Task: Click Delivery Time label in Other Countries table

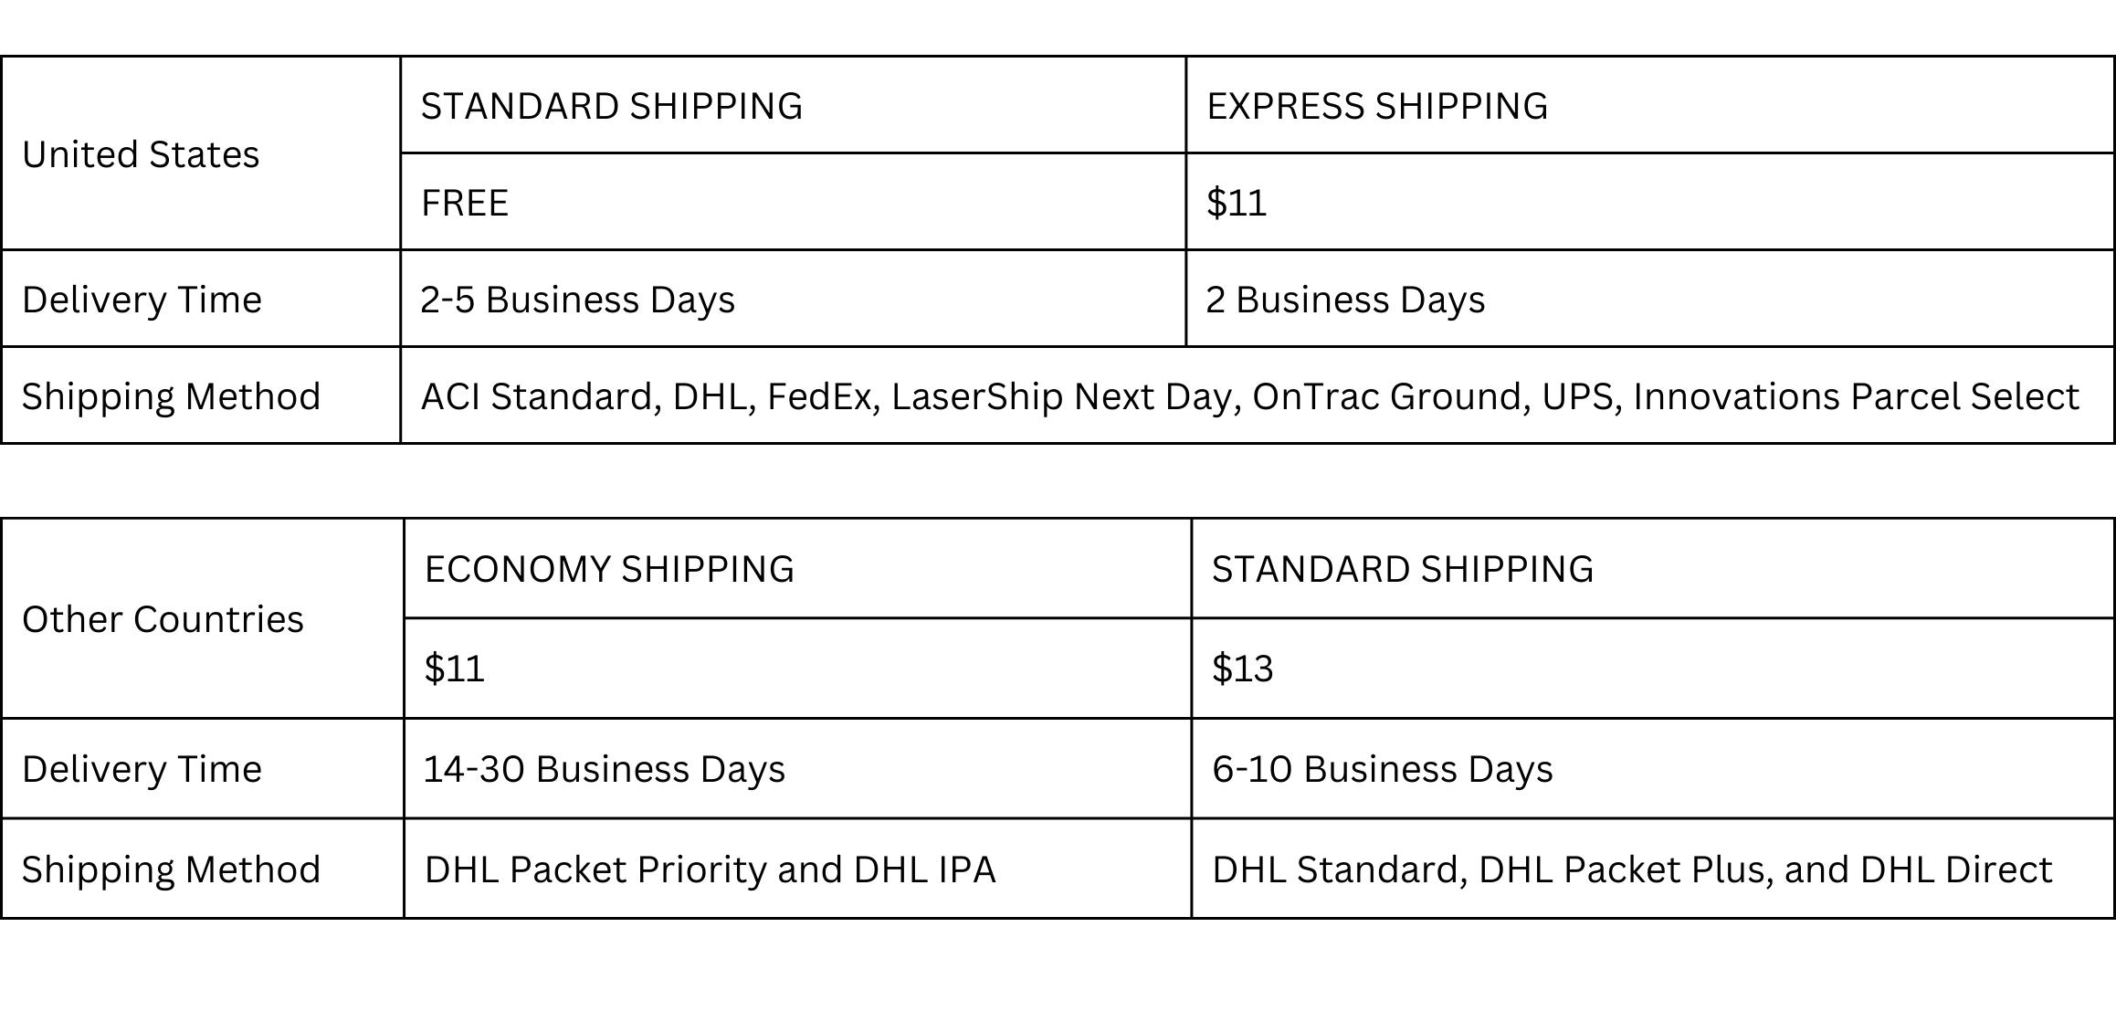Action: coord(142,769)
